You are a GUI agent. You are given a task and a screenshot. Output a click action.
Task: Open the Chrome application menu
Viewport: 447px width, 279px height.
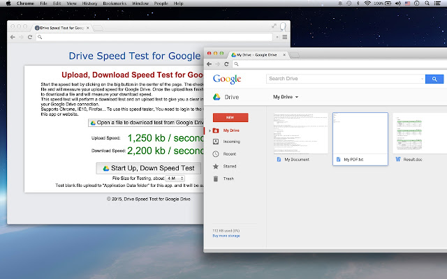pyautogui.click(x=25, y=3)
